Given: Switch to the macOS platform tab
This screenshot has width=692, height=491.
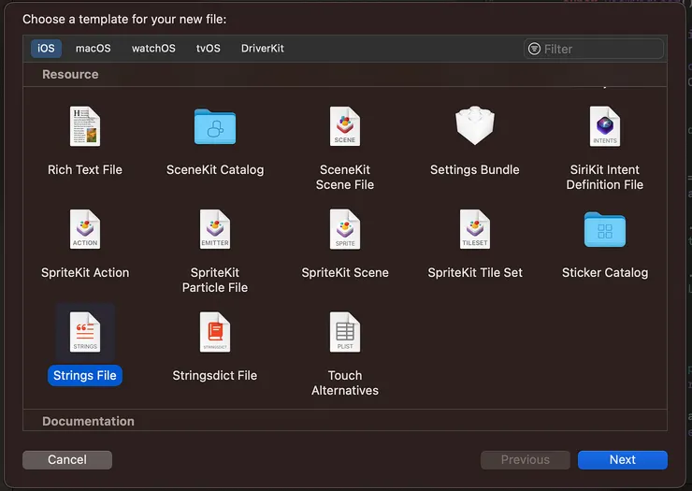Looking at the screenshot, I should [x=94, y=49].
